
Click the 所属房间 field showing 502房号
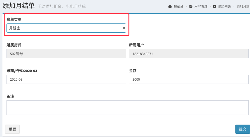click(66, 54)
